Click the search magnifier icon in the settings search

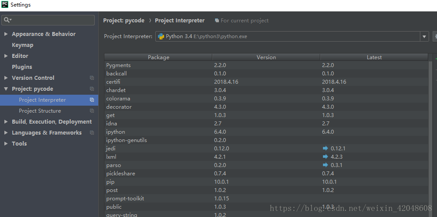click(x=7, y=20)
